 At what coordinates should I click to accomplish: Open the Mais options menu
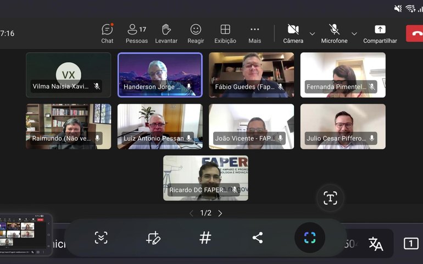[x=254, y=33]
